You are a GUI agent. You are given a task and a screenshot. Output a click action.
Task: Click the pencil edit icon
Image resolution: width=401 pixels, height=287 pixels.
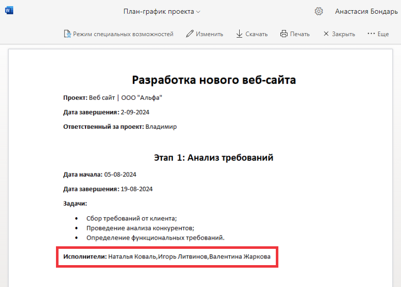(x=189, y=34)
